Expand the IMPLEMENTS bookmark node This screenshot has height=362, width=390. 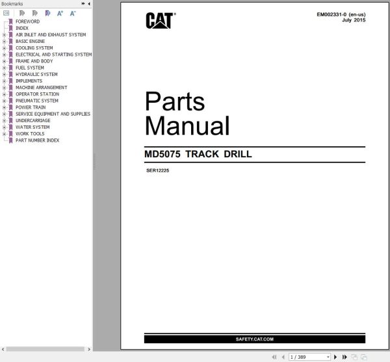(x=4, y=81)
